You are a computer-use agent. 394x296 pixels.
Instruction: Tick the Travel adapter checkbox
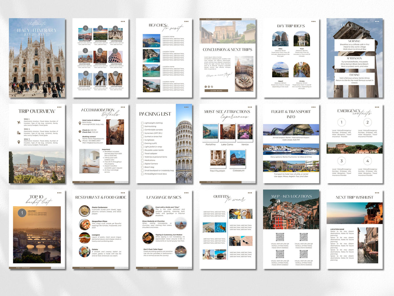coord(142,153)
